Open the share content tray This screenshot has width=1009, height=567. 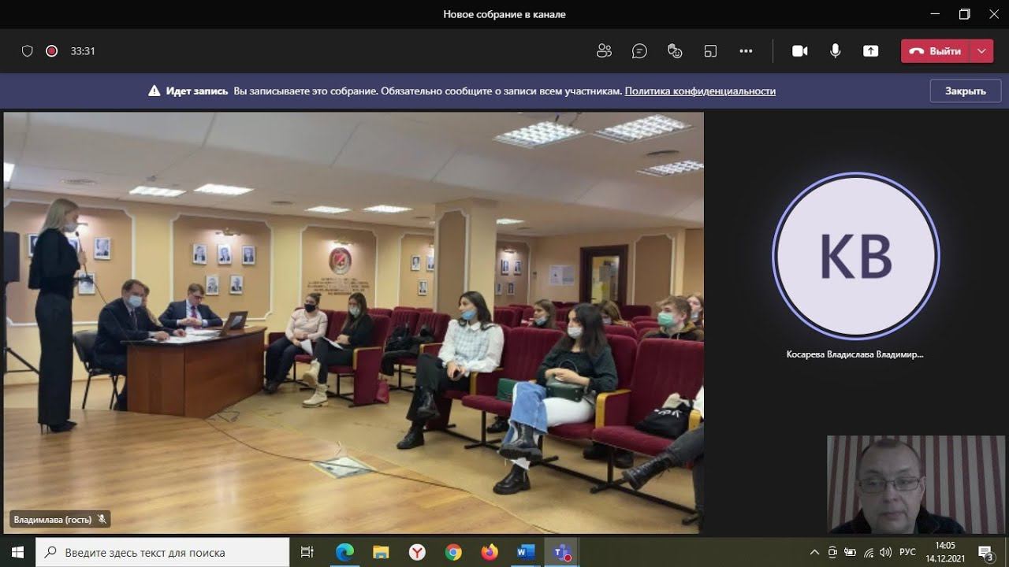coord(870,51)
